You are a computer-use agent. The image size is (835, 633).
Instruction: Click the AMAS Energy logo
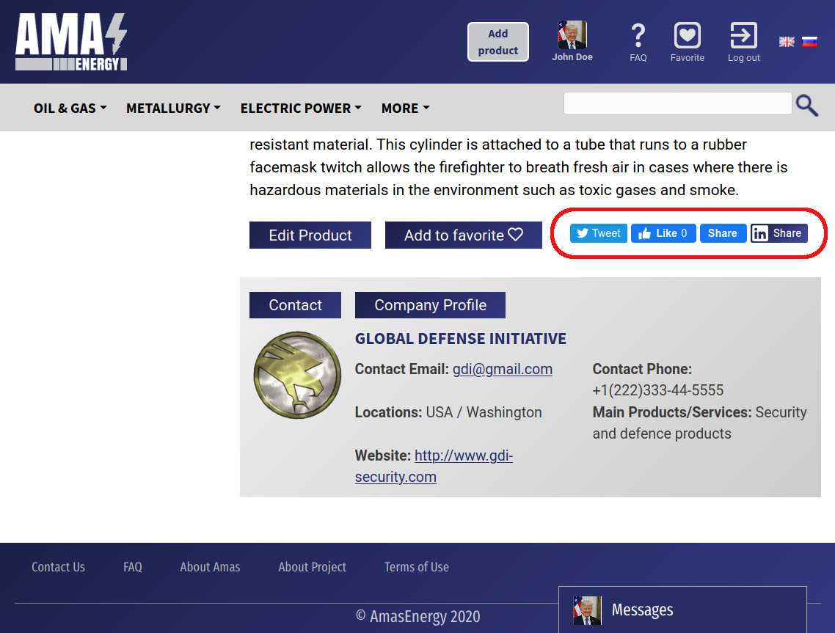point(71,43)
